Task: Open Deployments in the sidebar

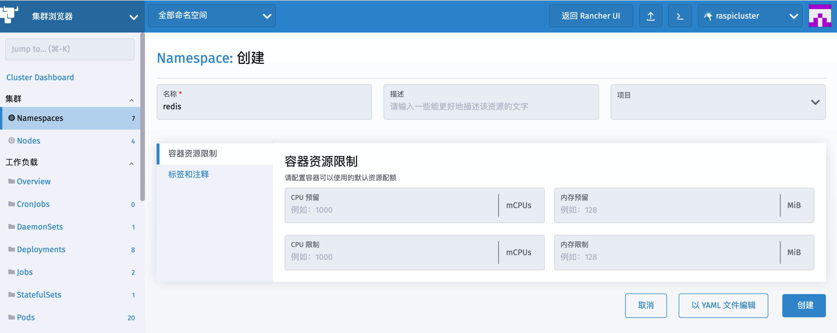Action: point(41,250)
